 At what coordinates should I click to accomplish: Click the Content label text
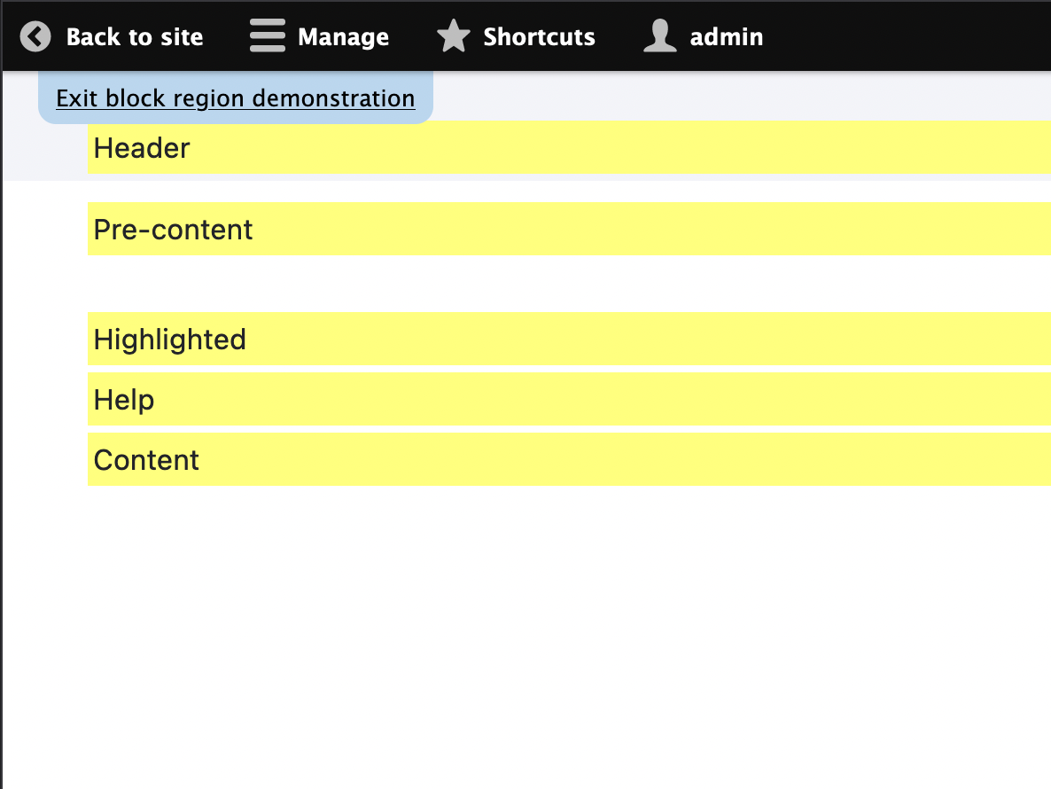[145, 459]
